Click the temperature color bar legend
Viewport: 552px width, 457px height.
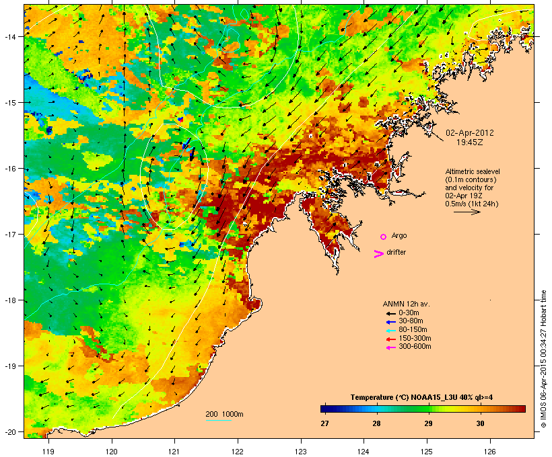click(423, 409)
